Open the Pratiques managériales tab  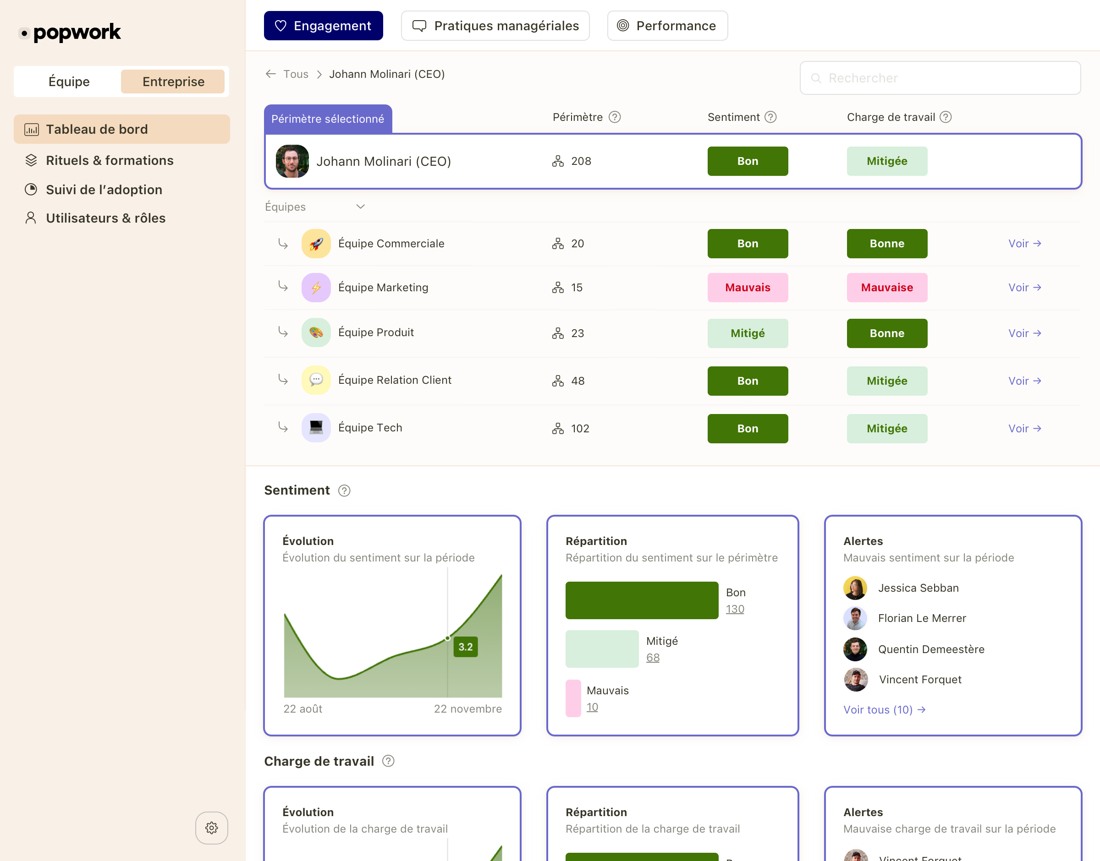pos(495,25)
